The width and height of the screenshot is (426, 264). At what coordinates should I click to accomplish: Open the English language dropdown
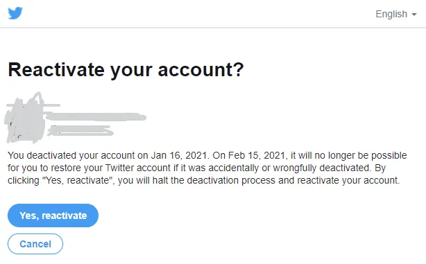pos(396,14)
